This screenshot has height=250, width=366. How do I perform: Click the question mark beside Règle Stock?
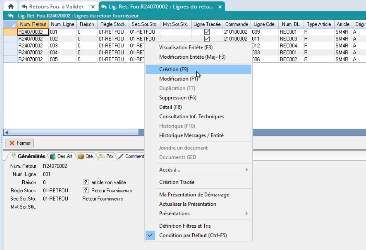pos(86,191)
